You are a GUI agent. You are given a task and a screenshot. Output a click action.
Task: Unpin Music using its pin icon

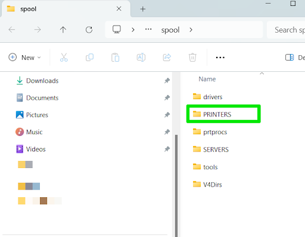167,132
